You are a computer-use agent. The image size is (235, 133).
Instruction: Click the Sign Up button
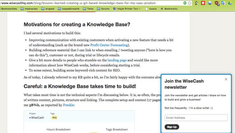[x=172, y=127]
